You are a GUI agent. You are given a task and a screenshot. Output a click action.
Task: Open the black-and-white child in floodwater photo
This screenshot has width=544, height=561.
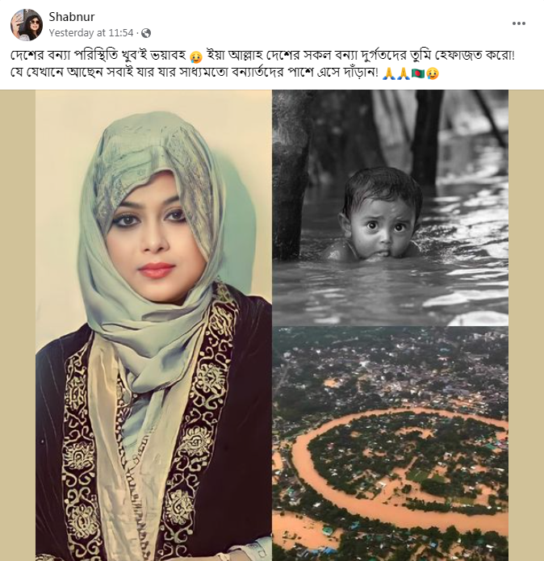390,207
